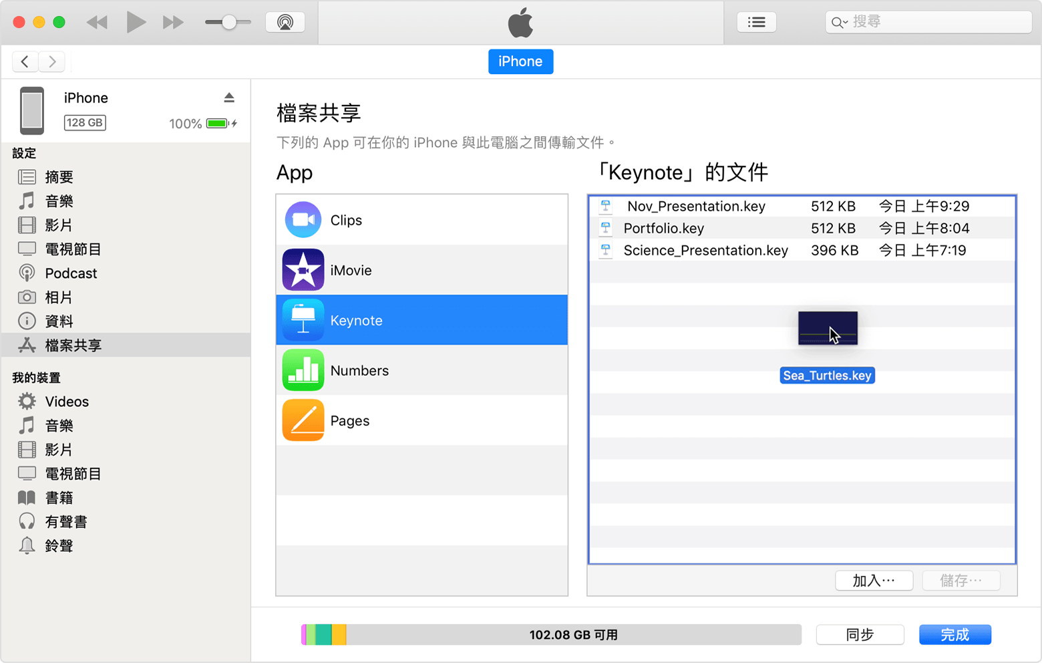Click the battery indicator icon
Screen dimensions: 1042x663
point(218,124)
